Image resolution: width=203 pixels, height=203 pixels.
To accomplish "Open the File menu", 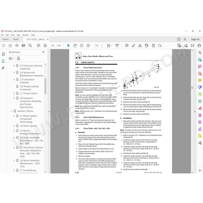I will 2,35.
